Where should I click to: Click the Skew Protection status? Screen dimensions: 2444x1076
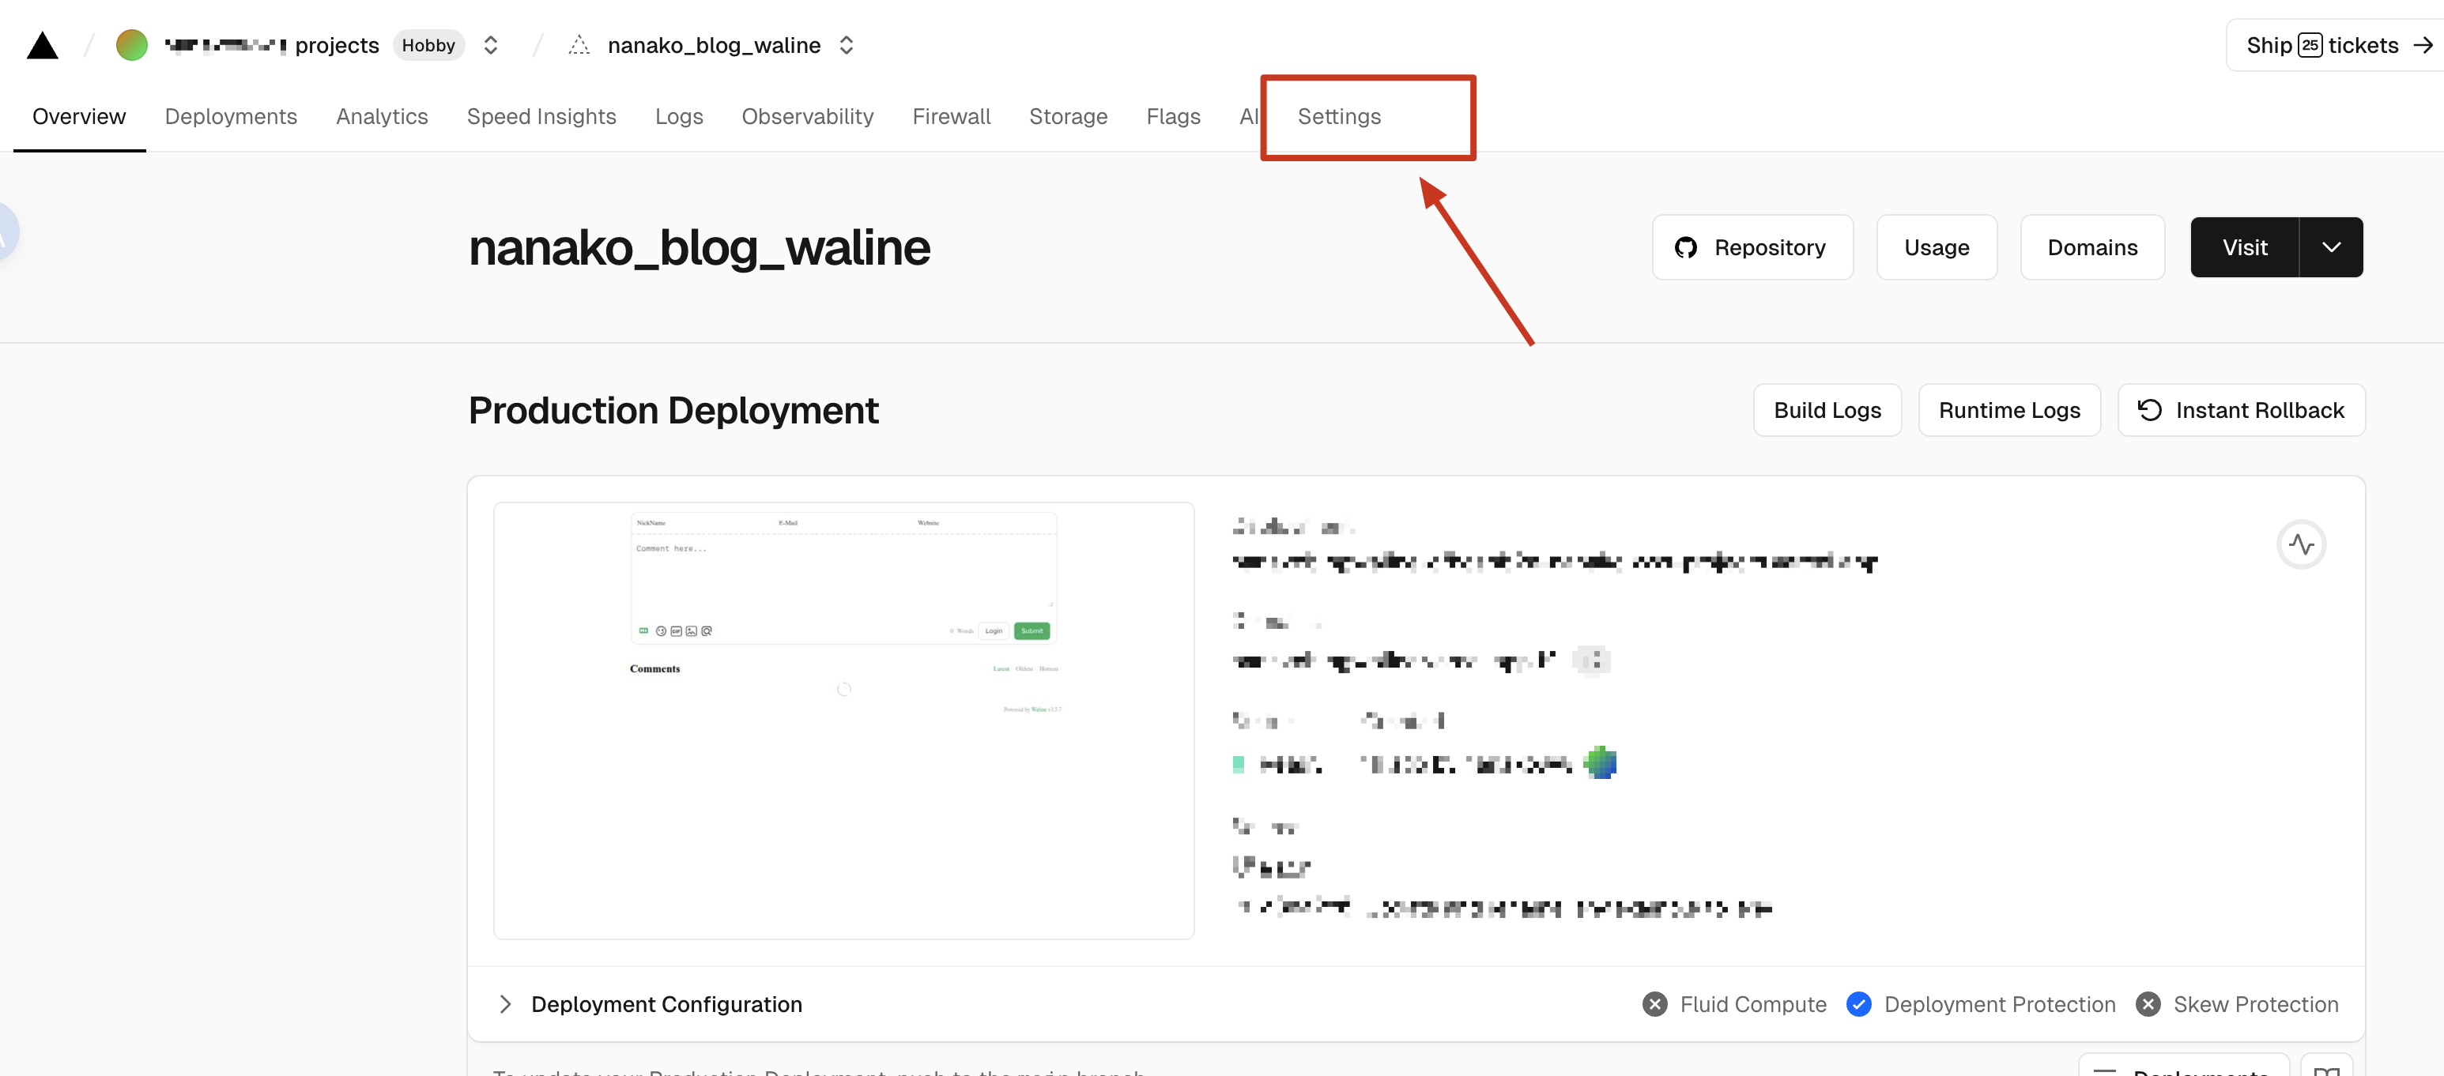coord(2237,1004)
